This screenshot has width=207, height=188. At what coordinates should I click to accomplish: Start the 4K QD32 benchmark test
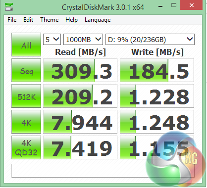[26, 147]
